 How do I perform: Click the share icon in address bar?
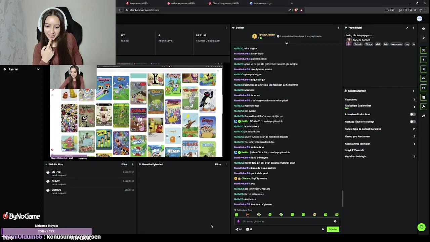coord(290,10)
